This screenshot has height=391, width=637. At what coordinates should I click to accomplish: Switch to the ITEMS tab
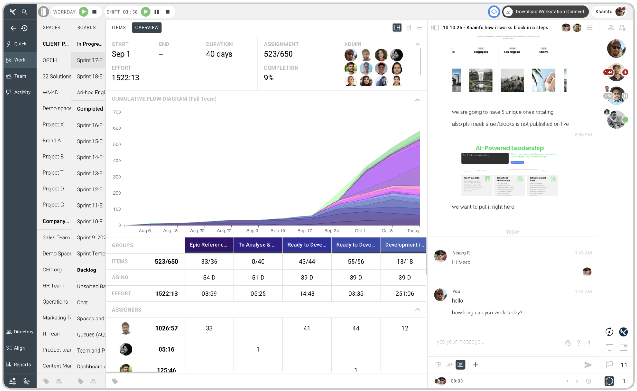119,28
